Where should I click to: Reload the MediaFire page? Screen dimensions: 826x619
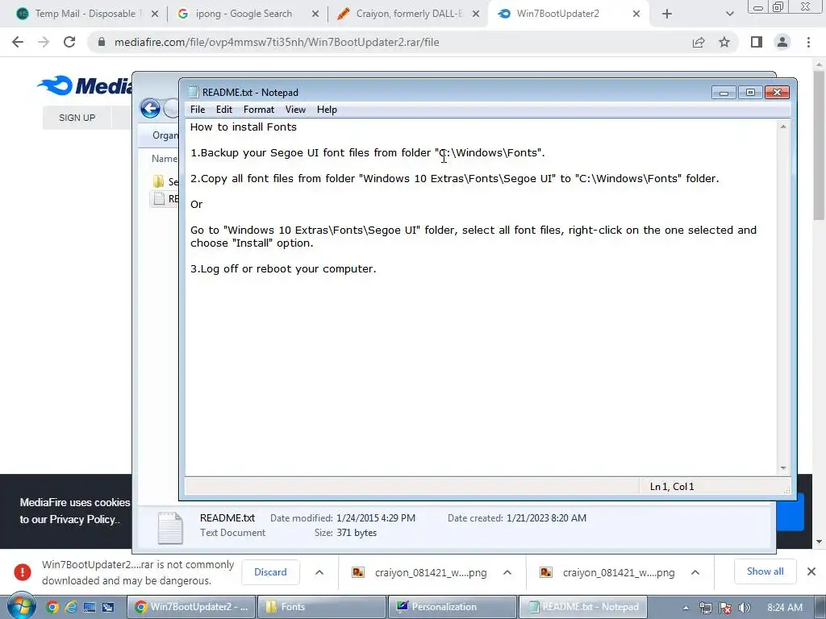pos(69,42)
